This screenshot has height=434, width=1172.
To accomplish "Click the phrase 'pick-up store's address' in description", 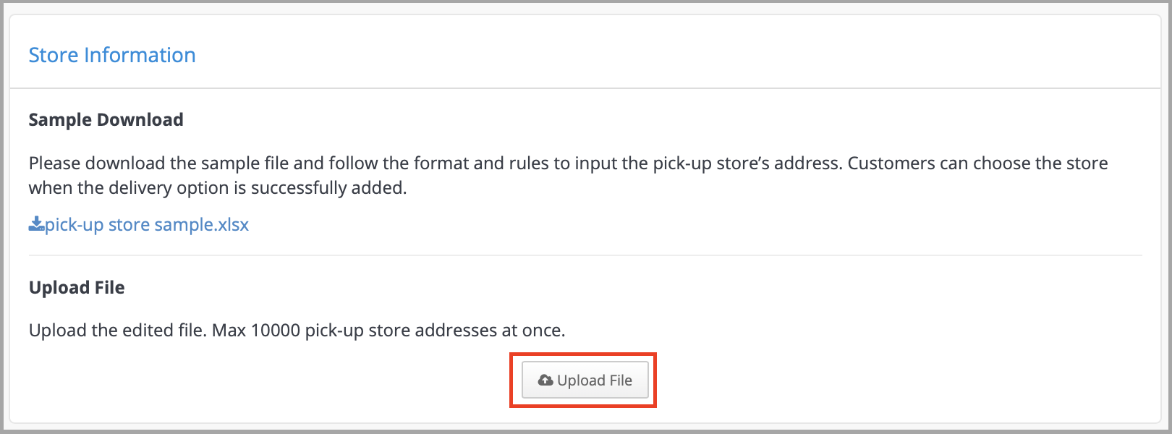I will coord(747,163).
